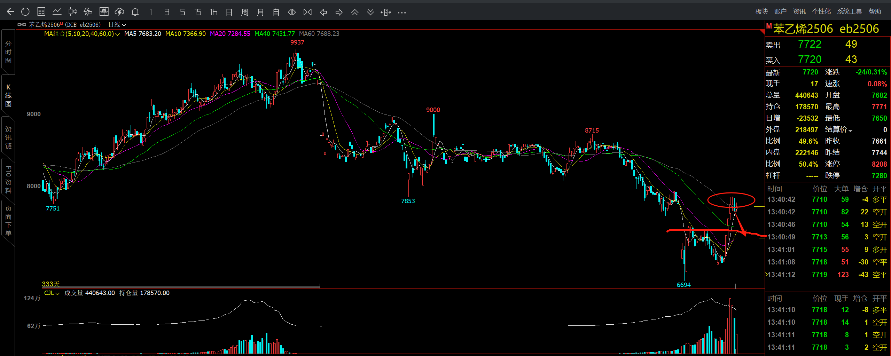Viewport: 891px width, 356px height.
Task: Click the cloud lightning icon
Action: [x=119, y=12]
